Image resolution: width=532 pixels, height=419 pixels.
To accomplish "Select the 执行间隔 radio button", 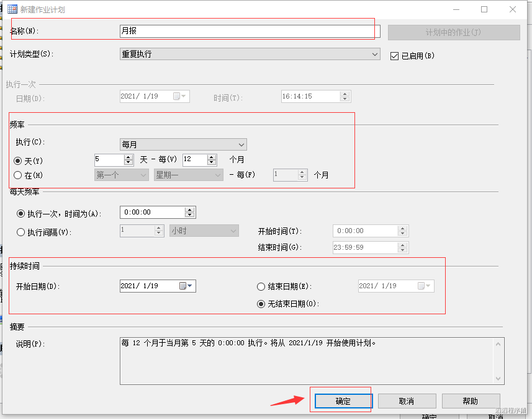I will point(20,232).
